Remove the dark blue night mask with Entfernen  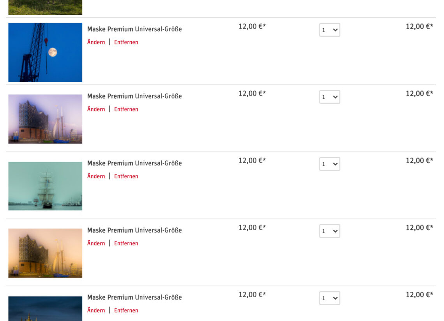(126, 310)
